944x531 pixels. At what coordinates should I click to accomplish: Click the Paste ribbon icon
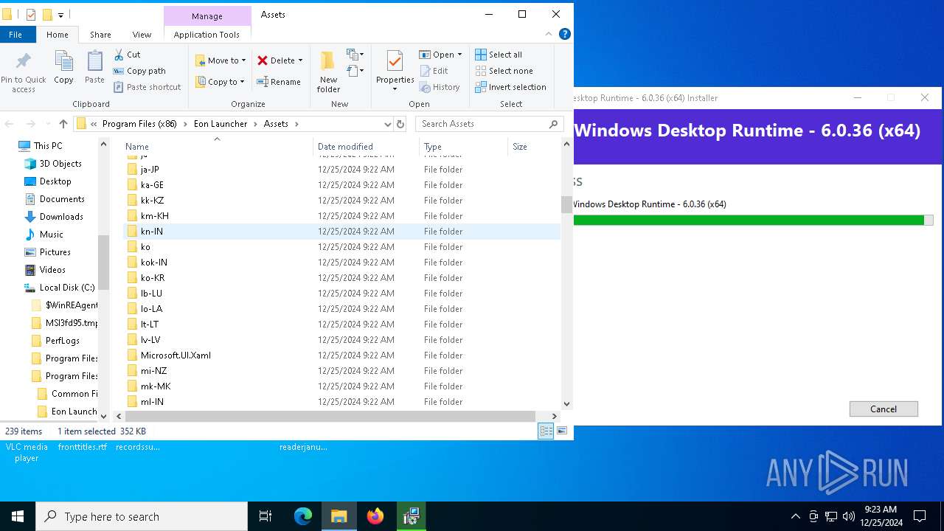coord(94,62)
